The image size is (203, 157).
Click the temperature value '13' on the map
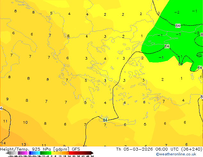point(24,144)
